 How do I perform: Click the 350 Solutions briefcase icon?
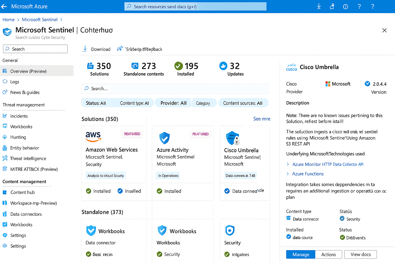pos(90,66)
